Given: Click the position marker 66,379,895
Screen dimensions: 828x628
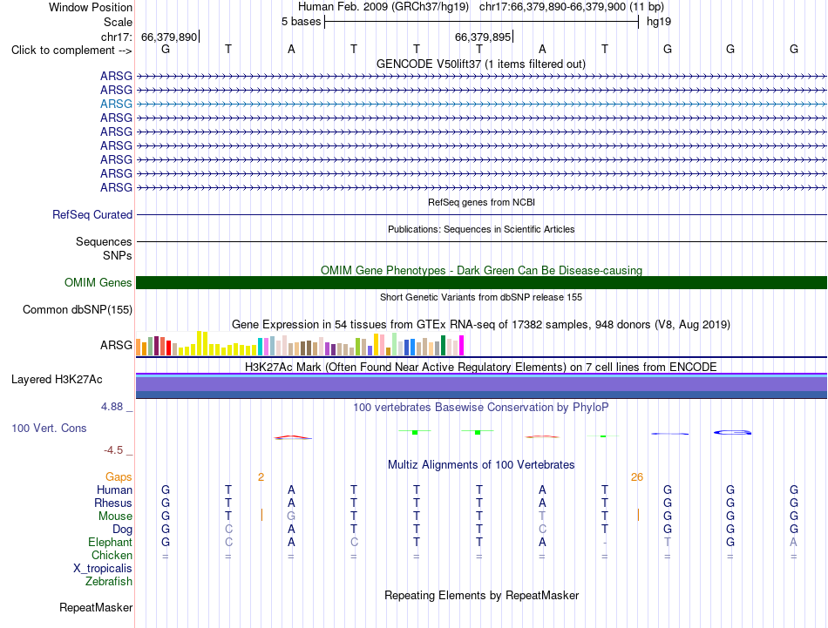Looking at the screenshot, I should (x=483, y=37).
